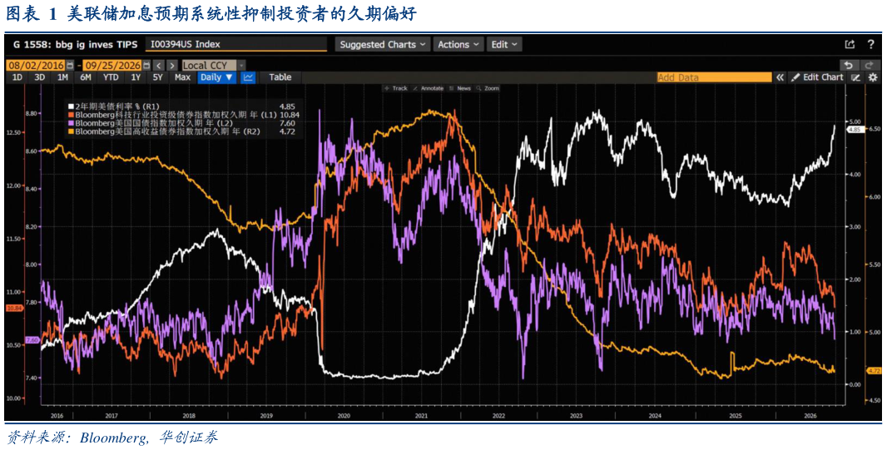
Task: Click the end date field 09/25/2026
Action: pos(113,65)
